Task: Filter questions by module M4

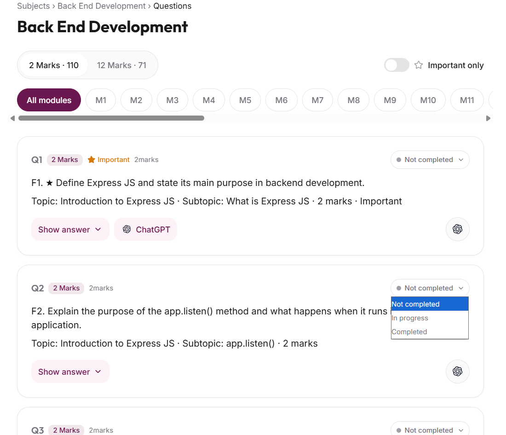Action: [209, 100]
